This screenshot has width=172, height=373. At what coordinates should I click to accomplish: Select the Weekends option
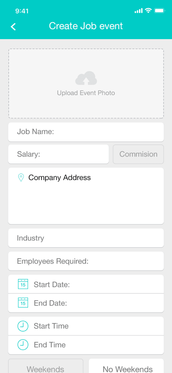tap(45, 366)
